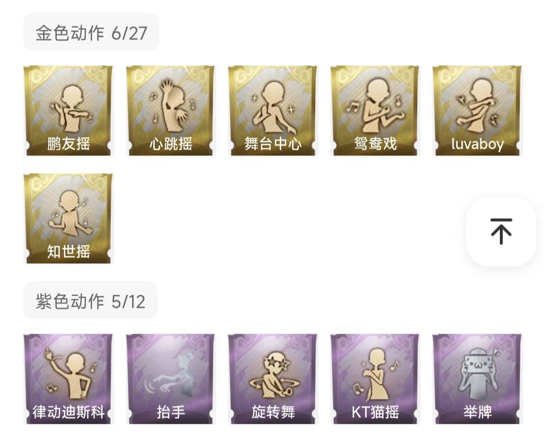548x434 pixels.
Task: Choose the 抬手 purple action card
Action: [170, 379]
